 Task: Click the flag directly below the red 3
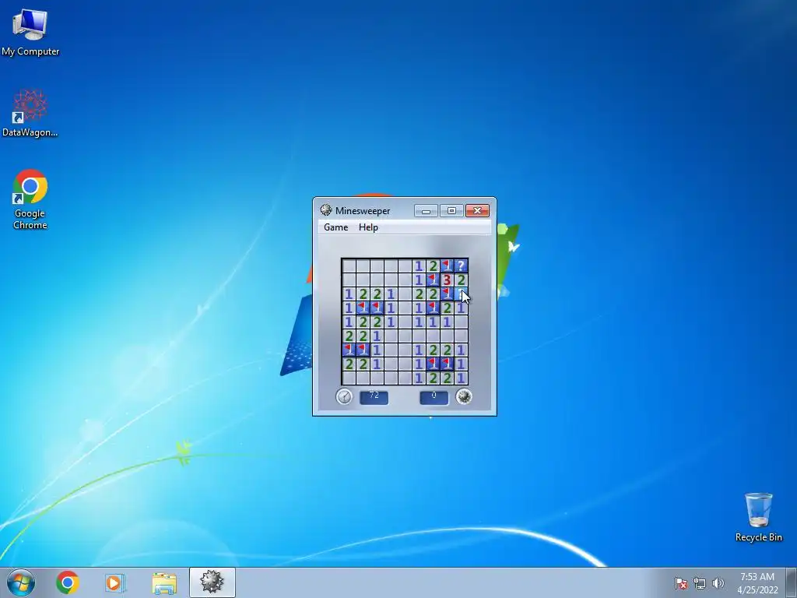point(447,294)
